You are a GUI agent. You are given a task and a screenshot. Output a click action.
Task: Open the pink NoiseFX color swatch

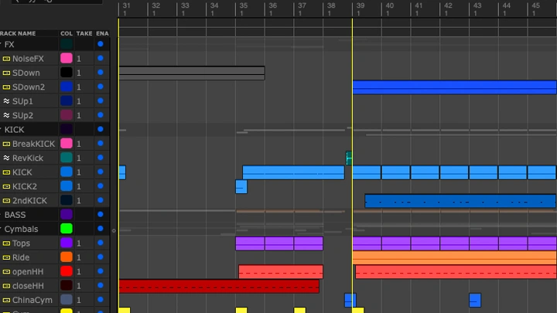tap(67, 58)
